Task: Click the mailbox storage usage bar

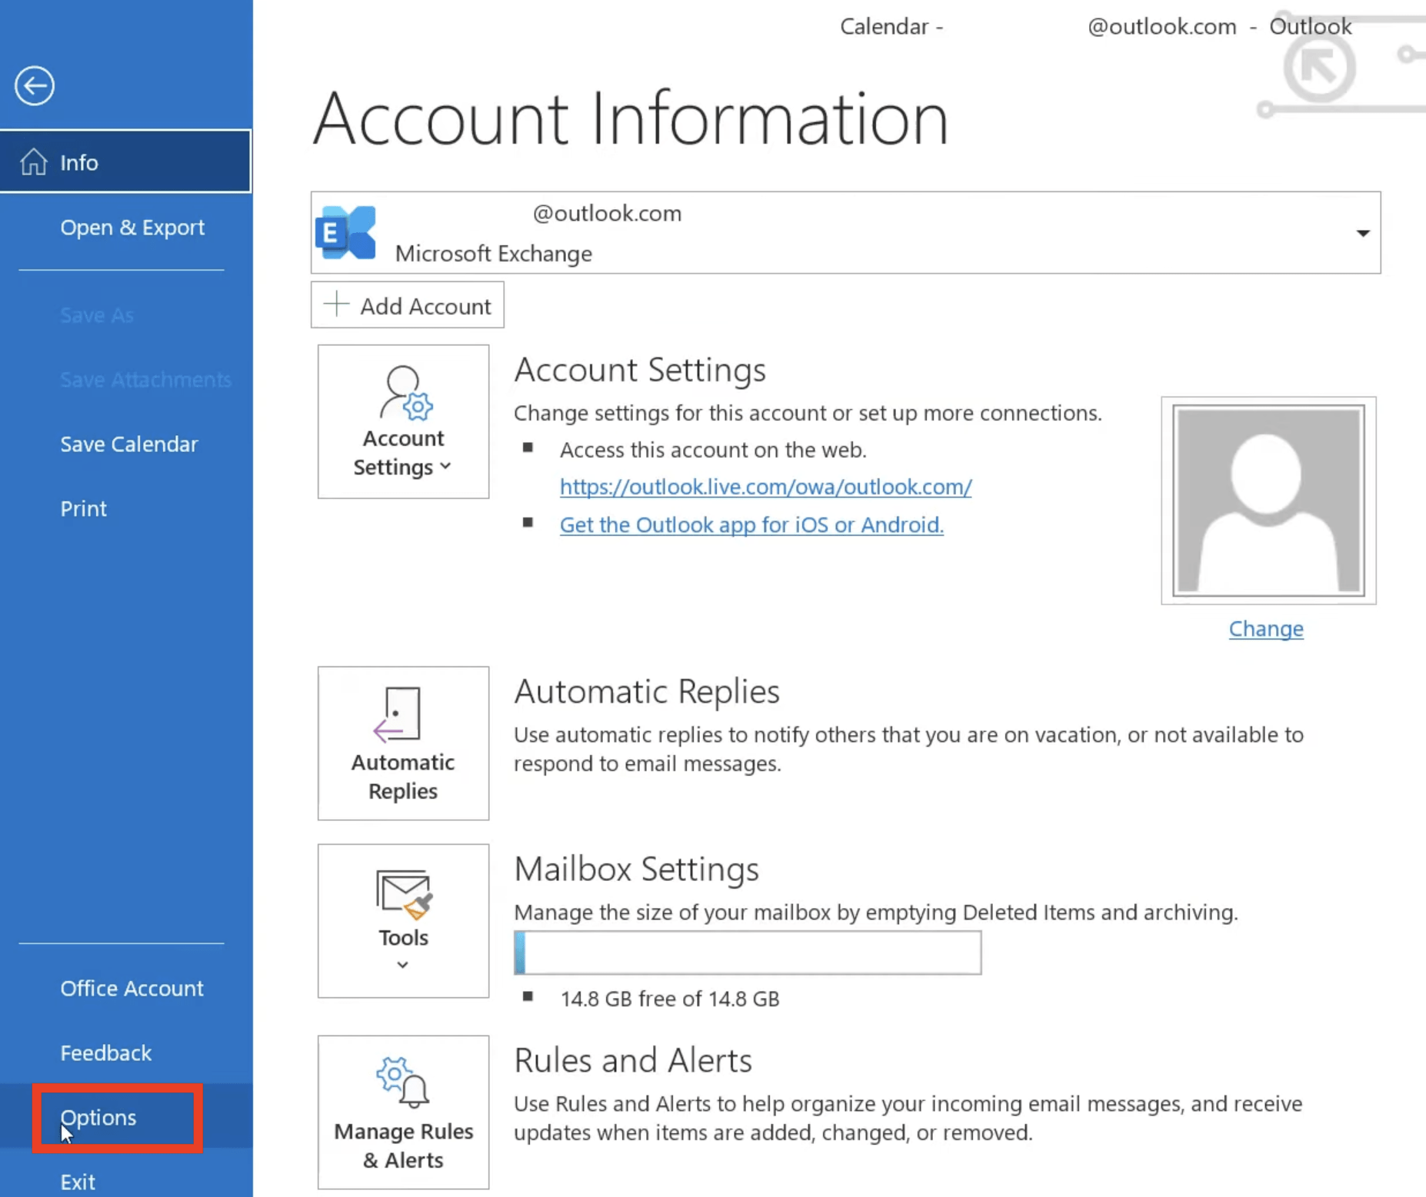Action: coord(748,953)
